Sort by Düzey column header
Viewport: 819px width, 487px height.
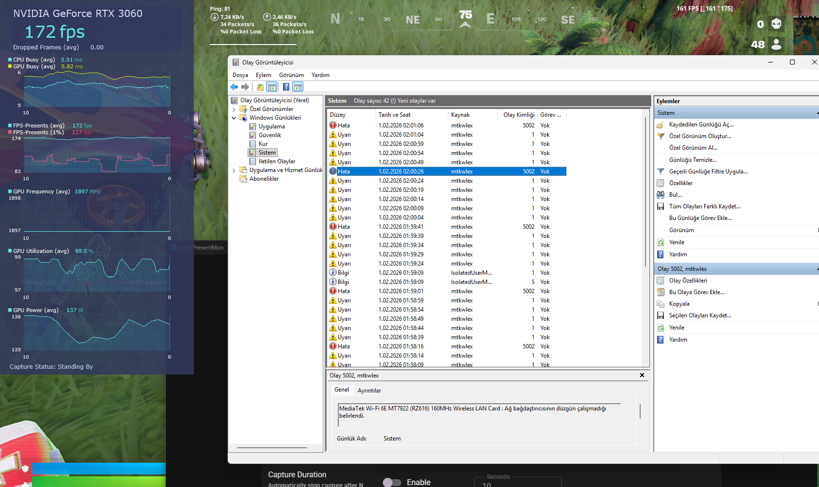coord(351,115)
